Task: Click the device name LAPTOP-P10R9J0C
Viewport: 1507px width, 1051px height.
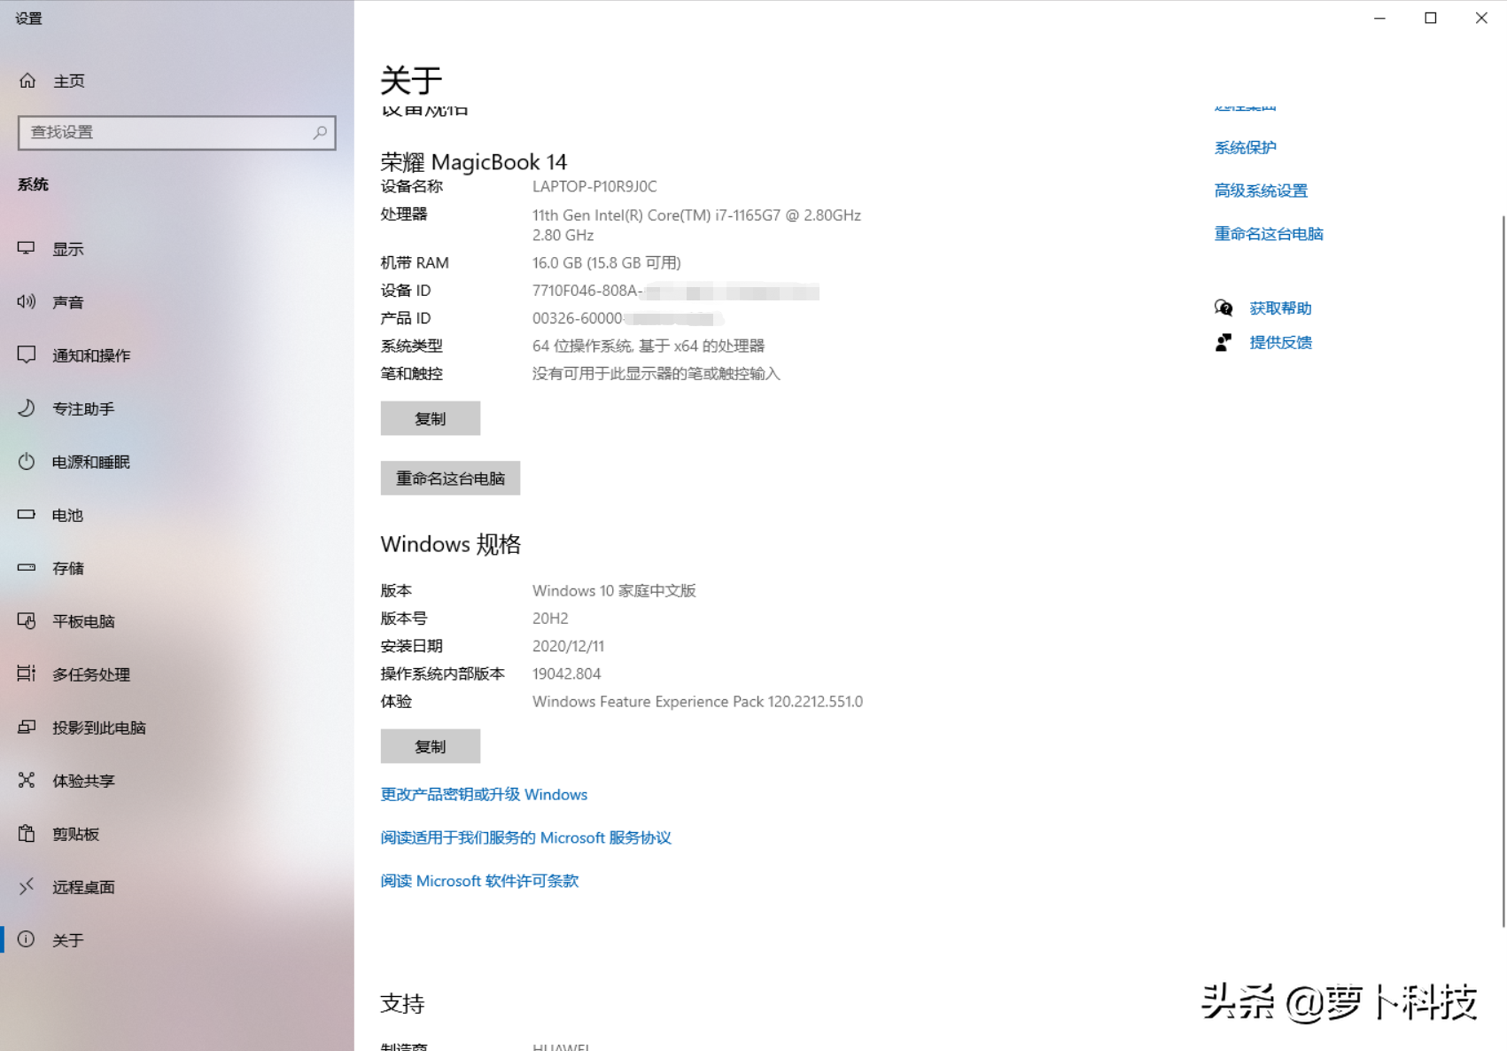Action: pos(594,186)
